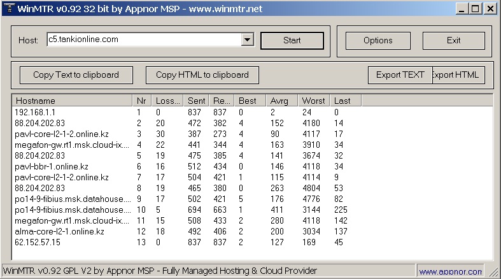Copy HTML to clipboard
This screenshot has width=501, height=279.
coord(202,75)
